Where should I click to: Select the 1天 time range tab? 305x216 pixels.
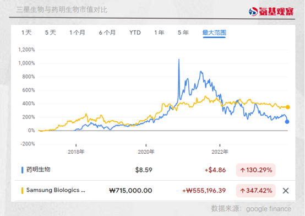(x=26, y=33)
